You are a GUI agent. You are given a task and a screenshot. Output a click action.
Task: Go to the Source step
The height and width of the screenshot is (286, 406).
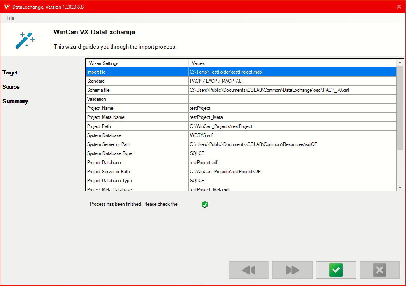[11, 87]
